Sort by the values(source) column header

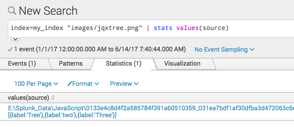[x=31, y=98]
